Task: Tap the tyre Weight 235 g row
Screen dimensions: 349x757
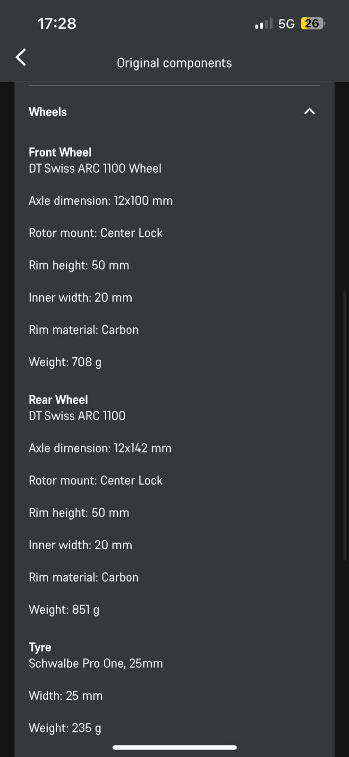Action: point(65,728)
